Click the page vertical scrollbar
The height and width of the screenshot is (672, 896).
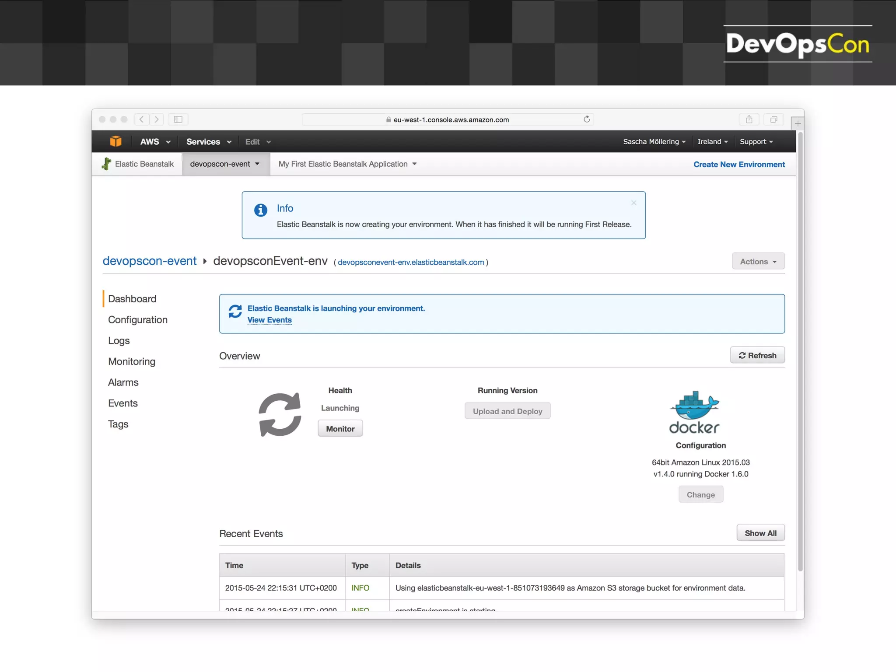coord(800,350)
